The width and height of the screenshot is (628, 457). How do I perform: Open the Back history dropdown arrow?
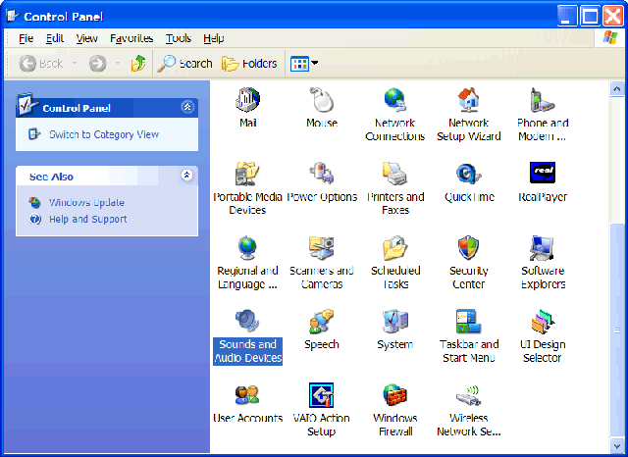[x=75, y=63]
